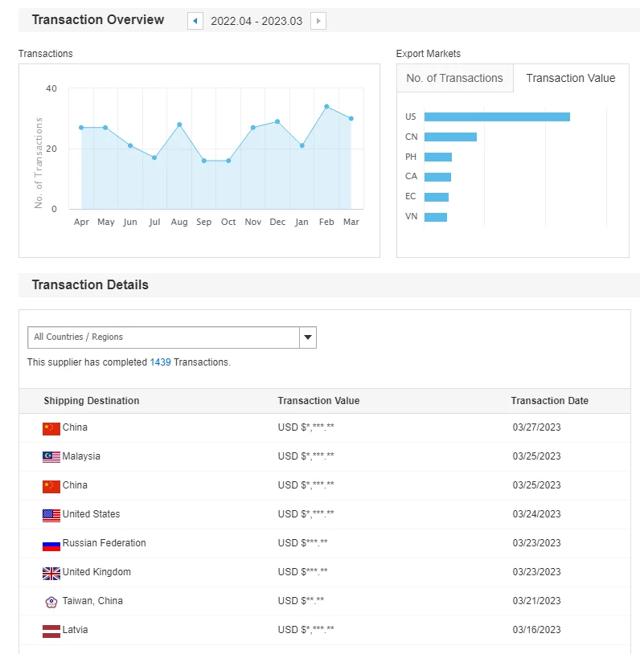Click the Aug data point on line chart

179,125
